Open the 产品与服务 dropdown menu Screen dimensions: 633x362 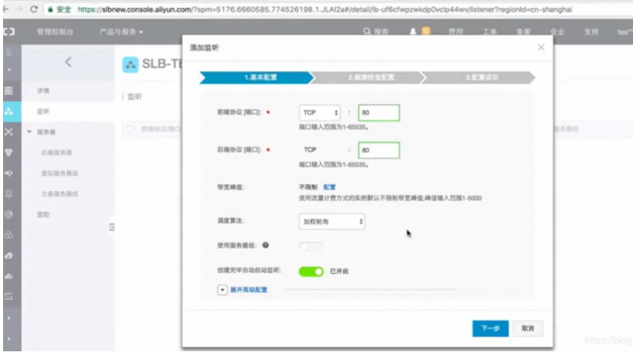coord(121,32)
